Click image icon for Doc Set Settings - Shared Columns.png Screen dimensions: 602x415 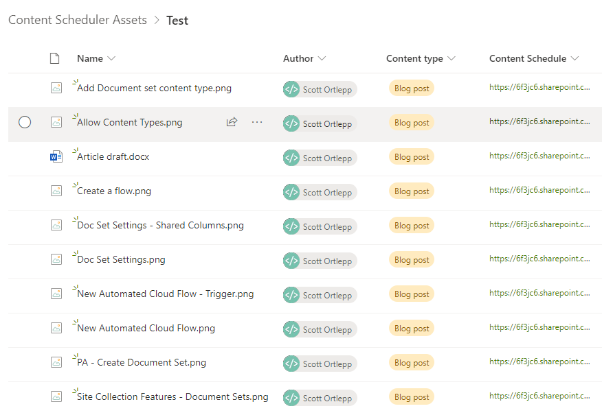[56, 225]
